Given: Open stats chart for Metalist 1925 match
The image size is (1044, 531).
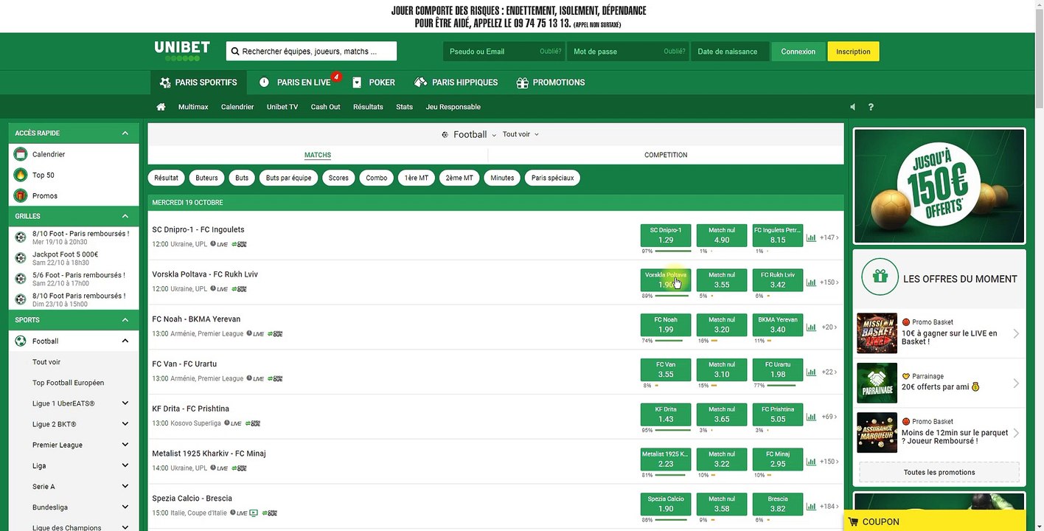Looking at the screenshot, I should (811, 462).
